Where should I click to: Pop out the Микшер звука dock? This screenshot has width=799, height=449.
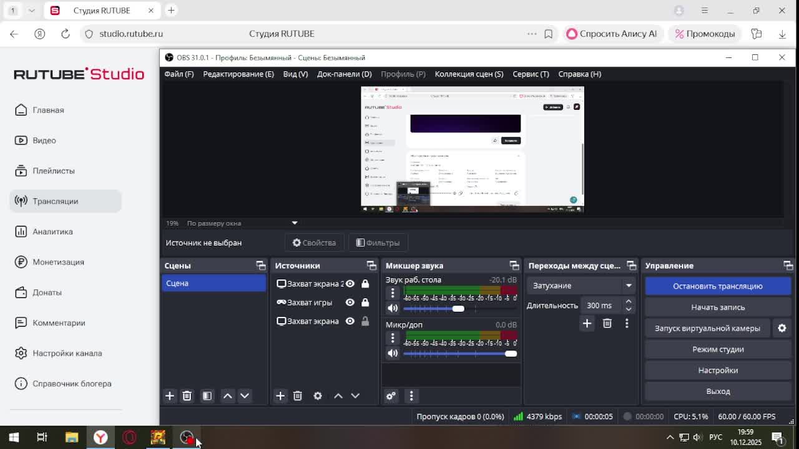514,266
